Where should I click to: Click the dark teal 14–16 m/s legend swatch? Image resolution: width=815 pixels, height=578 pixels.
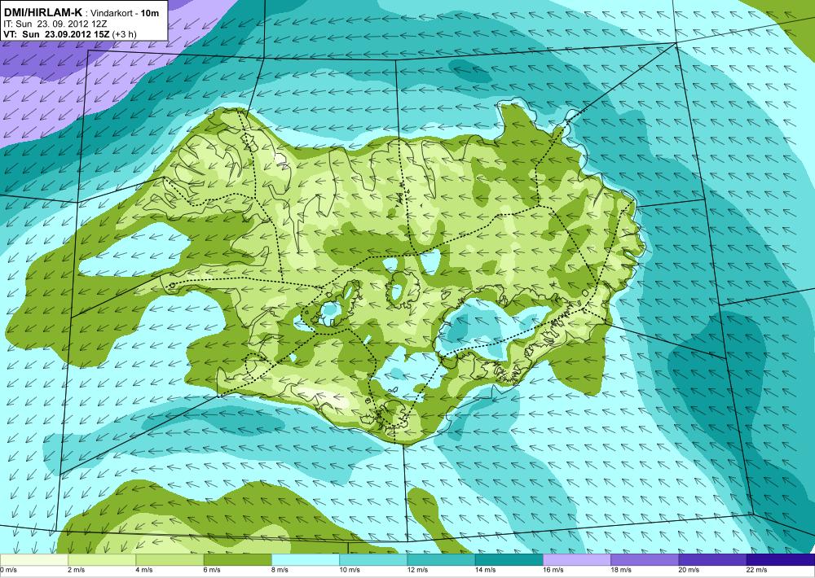click(509, 560)
